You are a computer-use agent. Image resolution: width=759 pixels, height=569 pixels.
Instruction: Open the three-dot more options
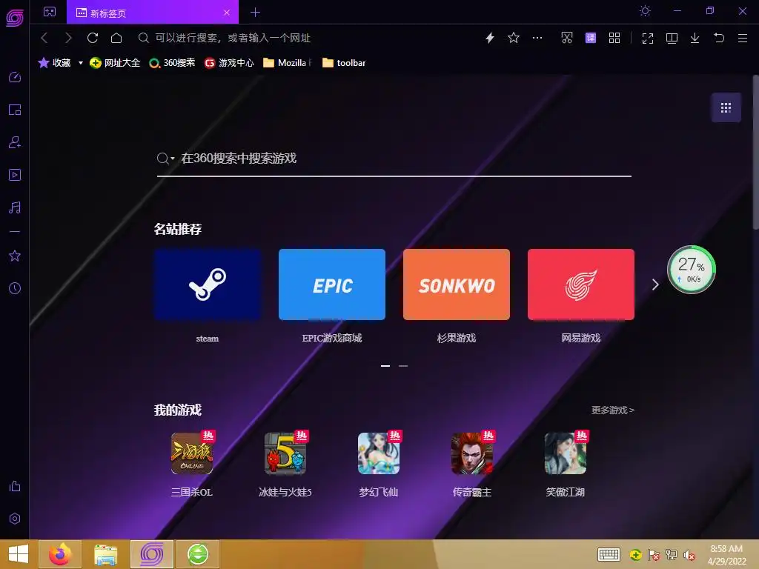537,38
